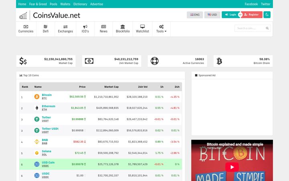The image size is (289, 181).
Task: Click the CoinsValue.net chart logo icon
Action: pyautogui.click(x=23, y=16)
